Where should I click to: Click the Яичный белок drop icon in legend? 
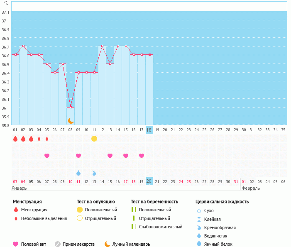199,244
